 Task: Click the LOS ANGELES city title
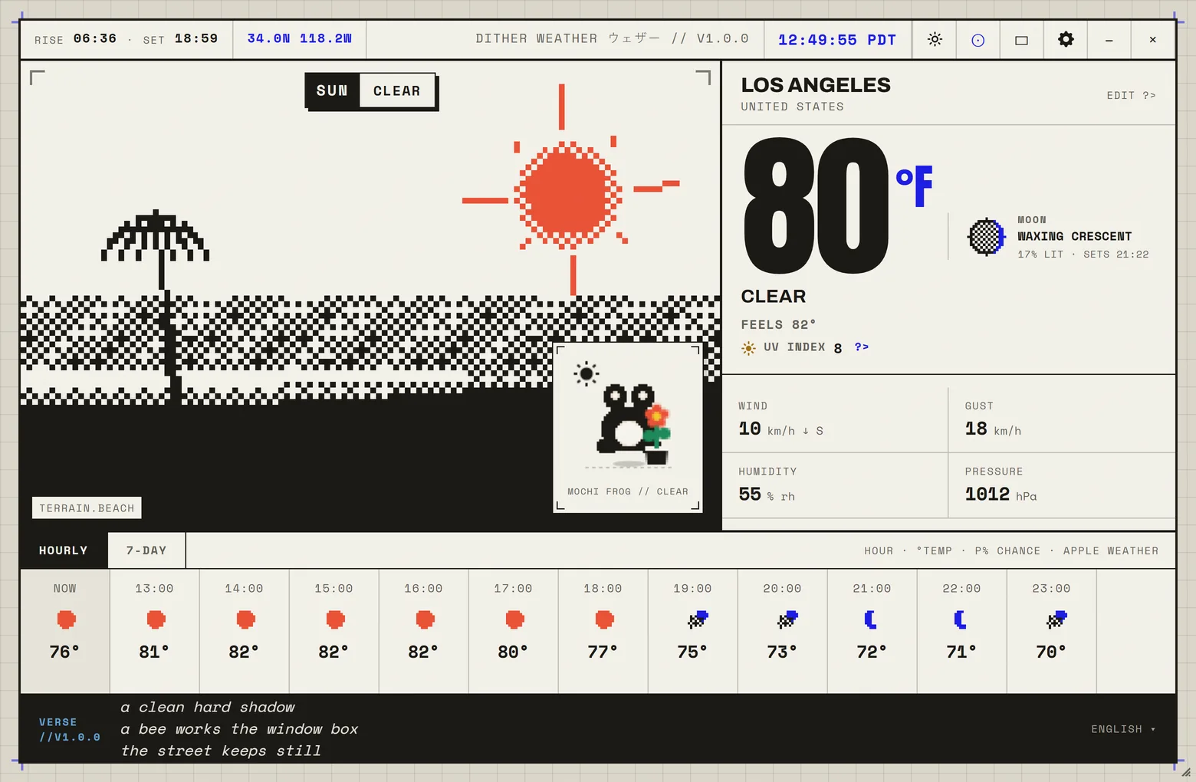[x=816, y=85]
